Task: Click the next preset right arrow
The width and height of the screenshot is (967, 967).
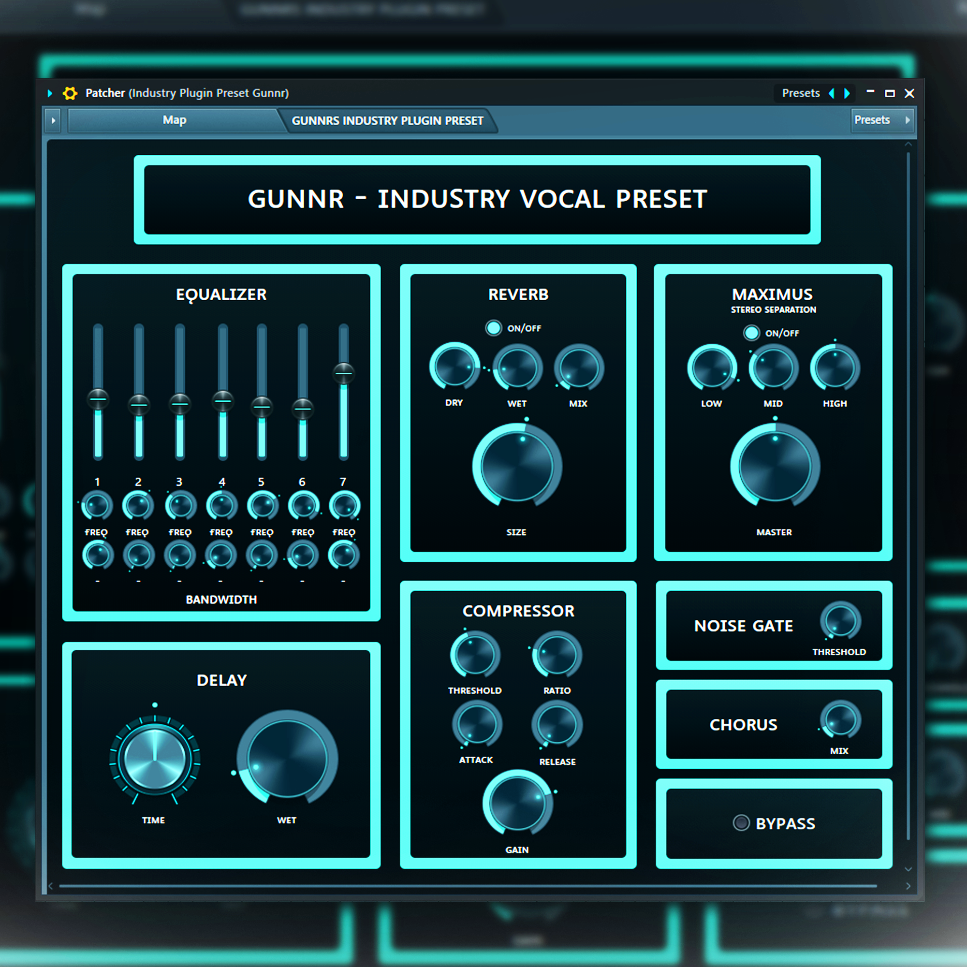Action: [x=847, y=94]
